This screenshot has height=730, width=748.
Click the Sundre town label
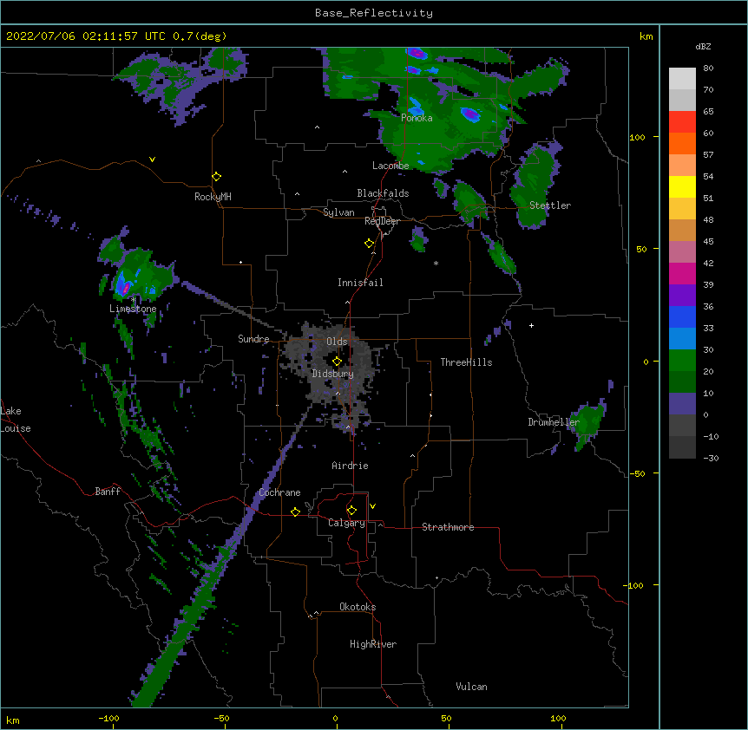[253, 339]
